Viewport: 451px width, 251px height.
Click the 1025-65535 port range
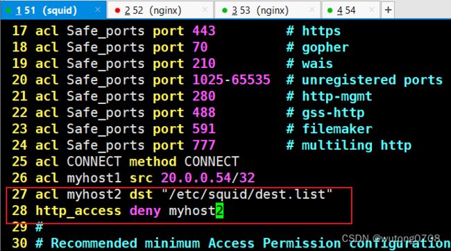coord(231,80)
